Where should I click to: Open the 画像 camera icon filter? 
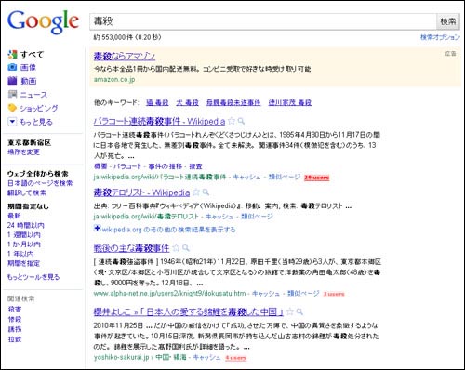pos(12,67)
